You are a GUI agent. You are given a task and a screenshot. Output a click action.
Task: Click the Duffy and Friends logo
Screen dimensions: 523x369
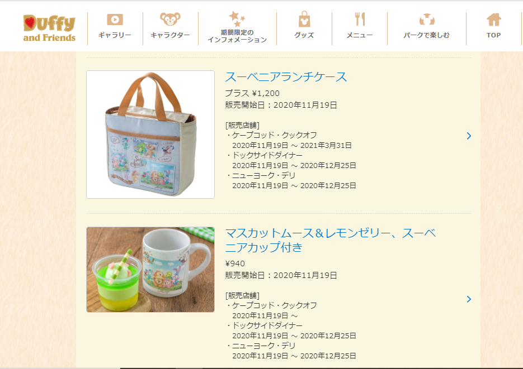point(49,28)
